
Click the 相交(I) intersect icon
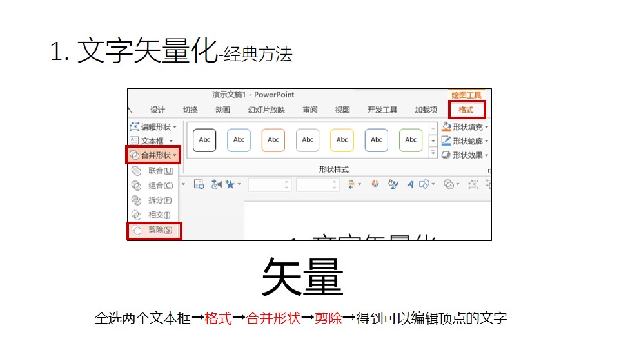point(137,215)
